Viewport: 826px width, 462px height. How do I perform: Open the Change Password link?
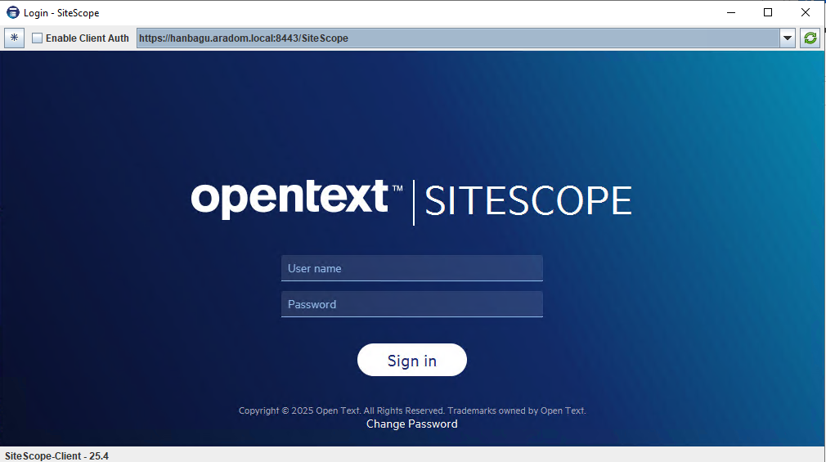(x=412, y=424)
